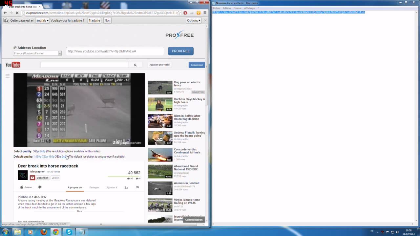Open File Explorer from the taskbar
The image size is (420, 236).
[17, 232]
